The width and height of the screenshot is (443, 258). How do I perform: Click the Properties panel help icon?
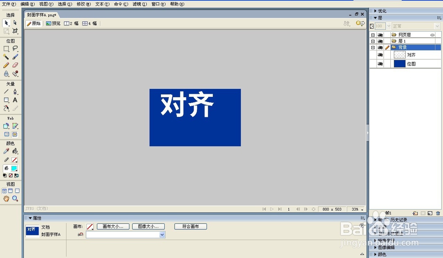pyautogui.click(x=361, y=226)
